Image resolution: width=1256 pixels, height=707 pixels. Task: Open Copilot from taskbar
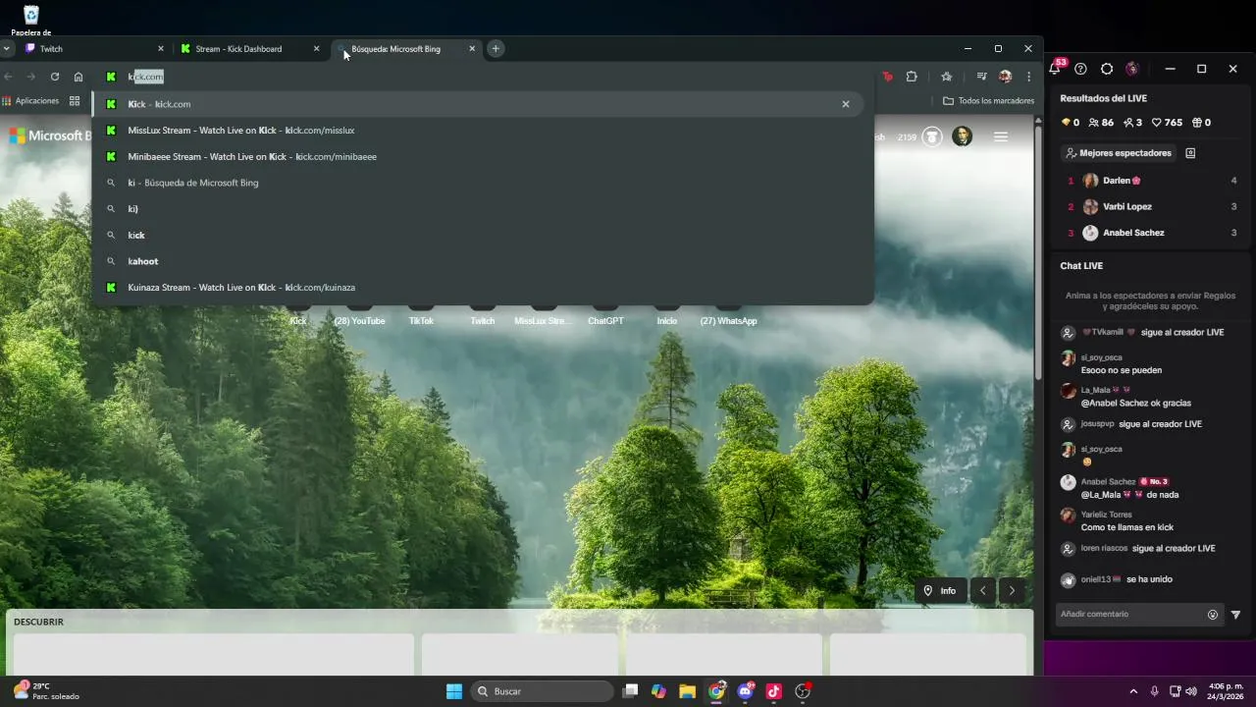(x=658, y=691)
